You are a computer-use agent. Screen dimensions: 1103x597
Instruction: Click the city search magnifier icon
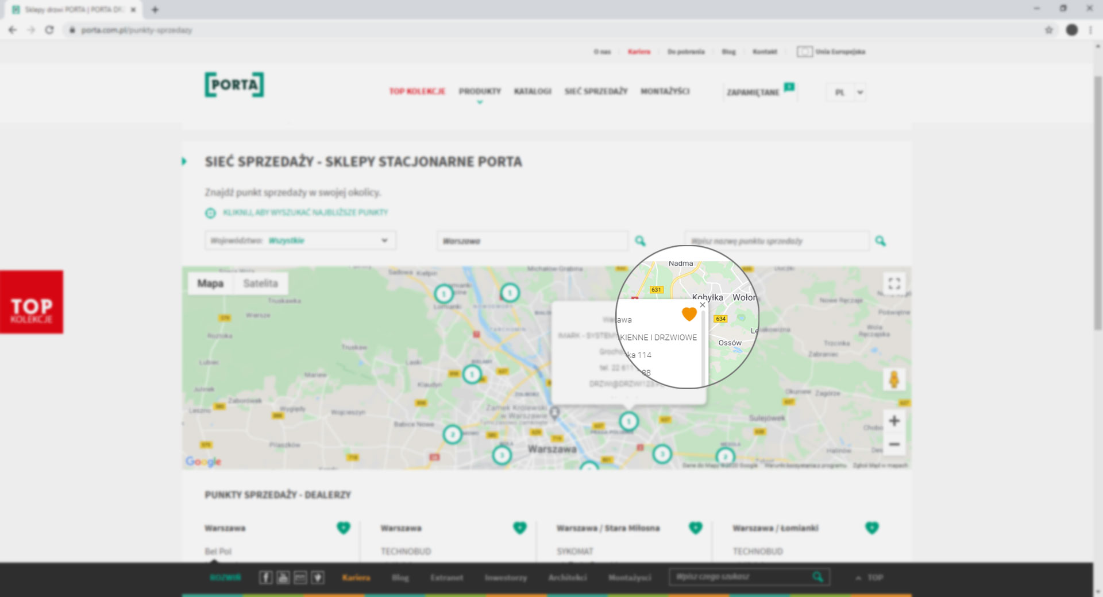click(640, 241)
